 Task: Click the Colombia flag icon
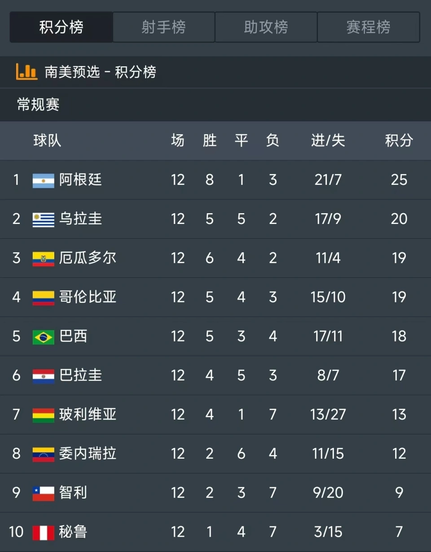43,298
